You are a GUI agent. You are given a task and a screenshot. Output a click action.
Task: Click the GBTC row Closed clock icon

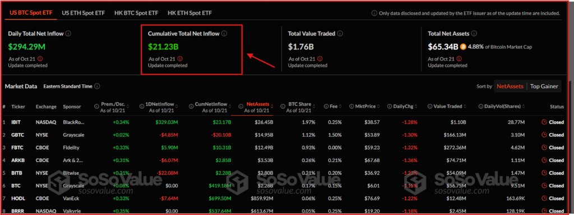(x=544, y=135)
